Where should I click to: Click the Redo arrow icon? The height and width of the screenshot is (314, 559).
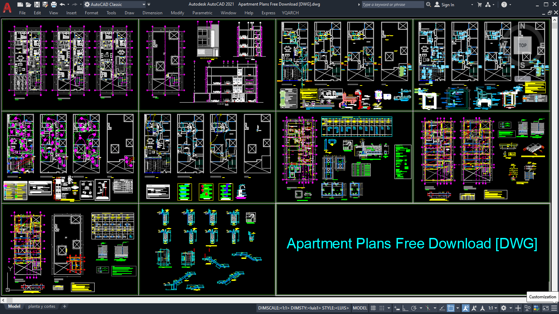coord(74,5)
